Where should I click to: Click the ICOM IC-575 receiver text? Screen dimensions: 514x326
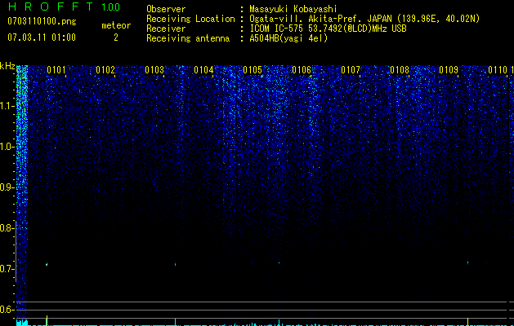pos(328,29)
